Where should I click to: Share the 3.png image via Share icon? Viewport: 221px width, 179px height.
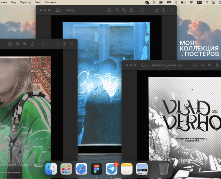pyautogui.click(x=132, y=10)
